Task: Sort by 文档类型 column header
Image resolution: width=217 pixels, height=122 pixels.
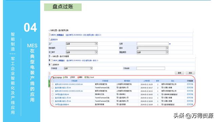Action: tap(105, 81)
